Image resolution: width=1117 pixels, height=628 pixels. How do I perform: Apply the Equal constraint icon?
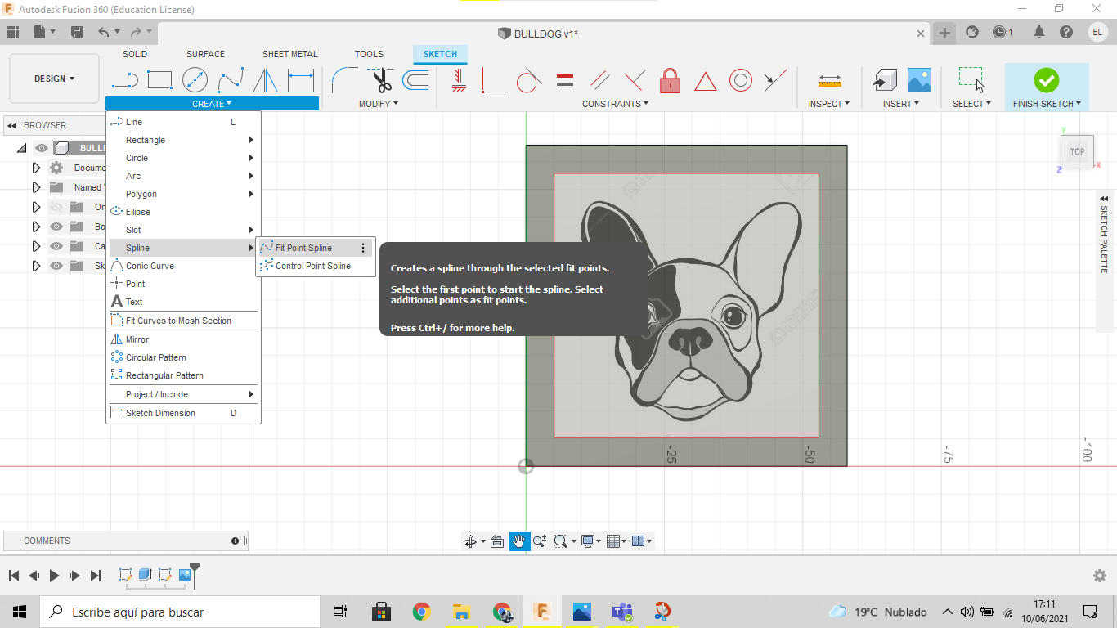[564, 80]
